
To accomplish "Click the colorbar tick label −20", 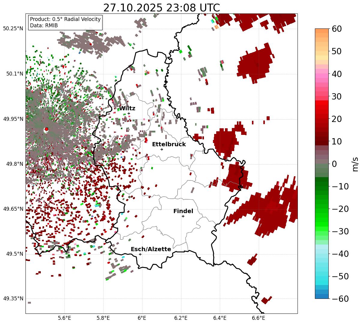I will pyautogui.click(x=340, y=209).
